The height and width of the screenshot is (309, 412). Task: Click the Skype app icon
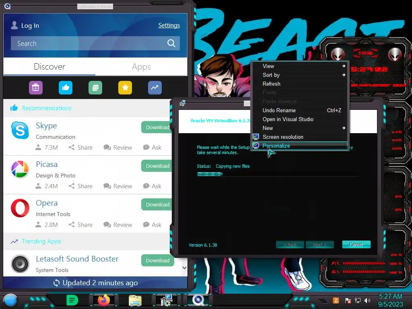(20, 130)
